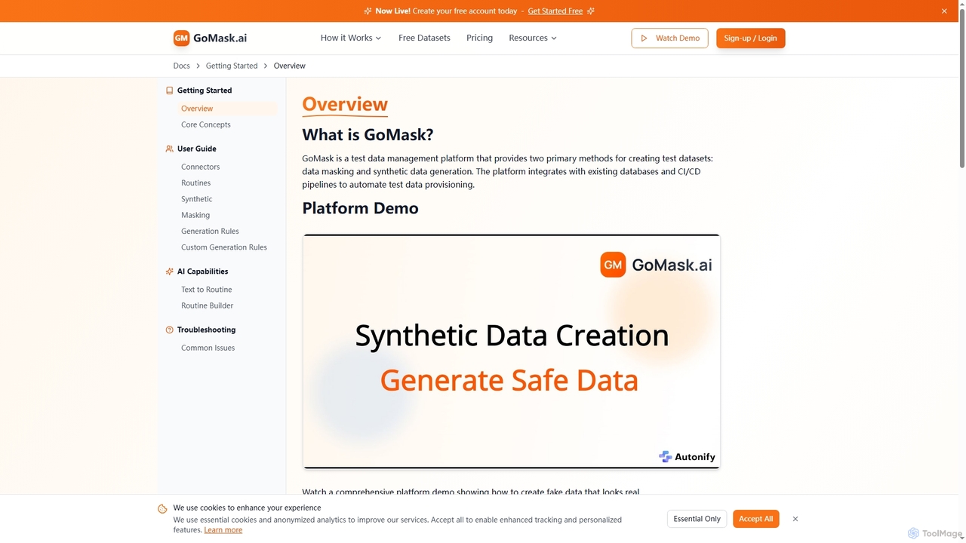The height and width of the screenshot is (543, 966).
Task: Click the Getting Started book icon in sidebar
Action: click(x=169, y=90)
